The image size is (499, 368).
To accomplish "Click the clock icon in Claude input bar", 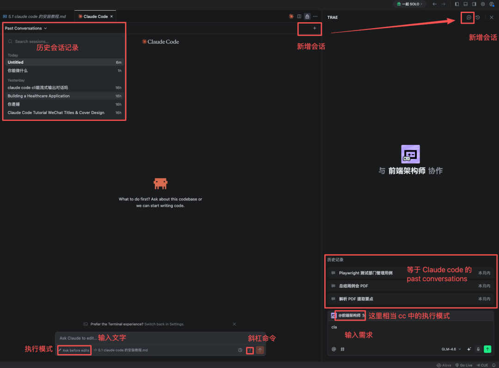I will point(240,350).
